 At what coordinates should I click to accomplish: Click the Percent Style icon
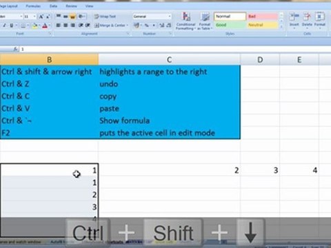coord(146,25)
